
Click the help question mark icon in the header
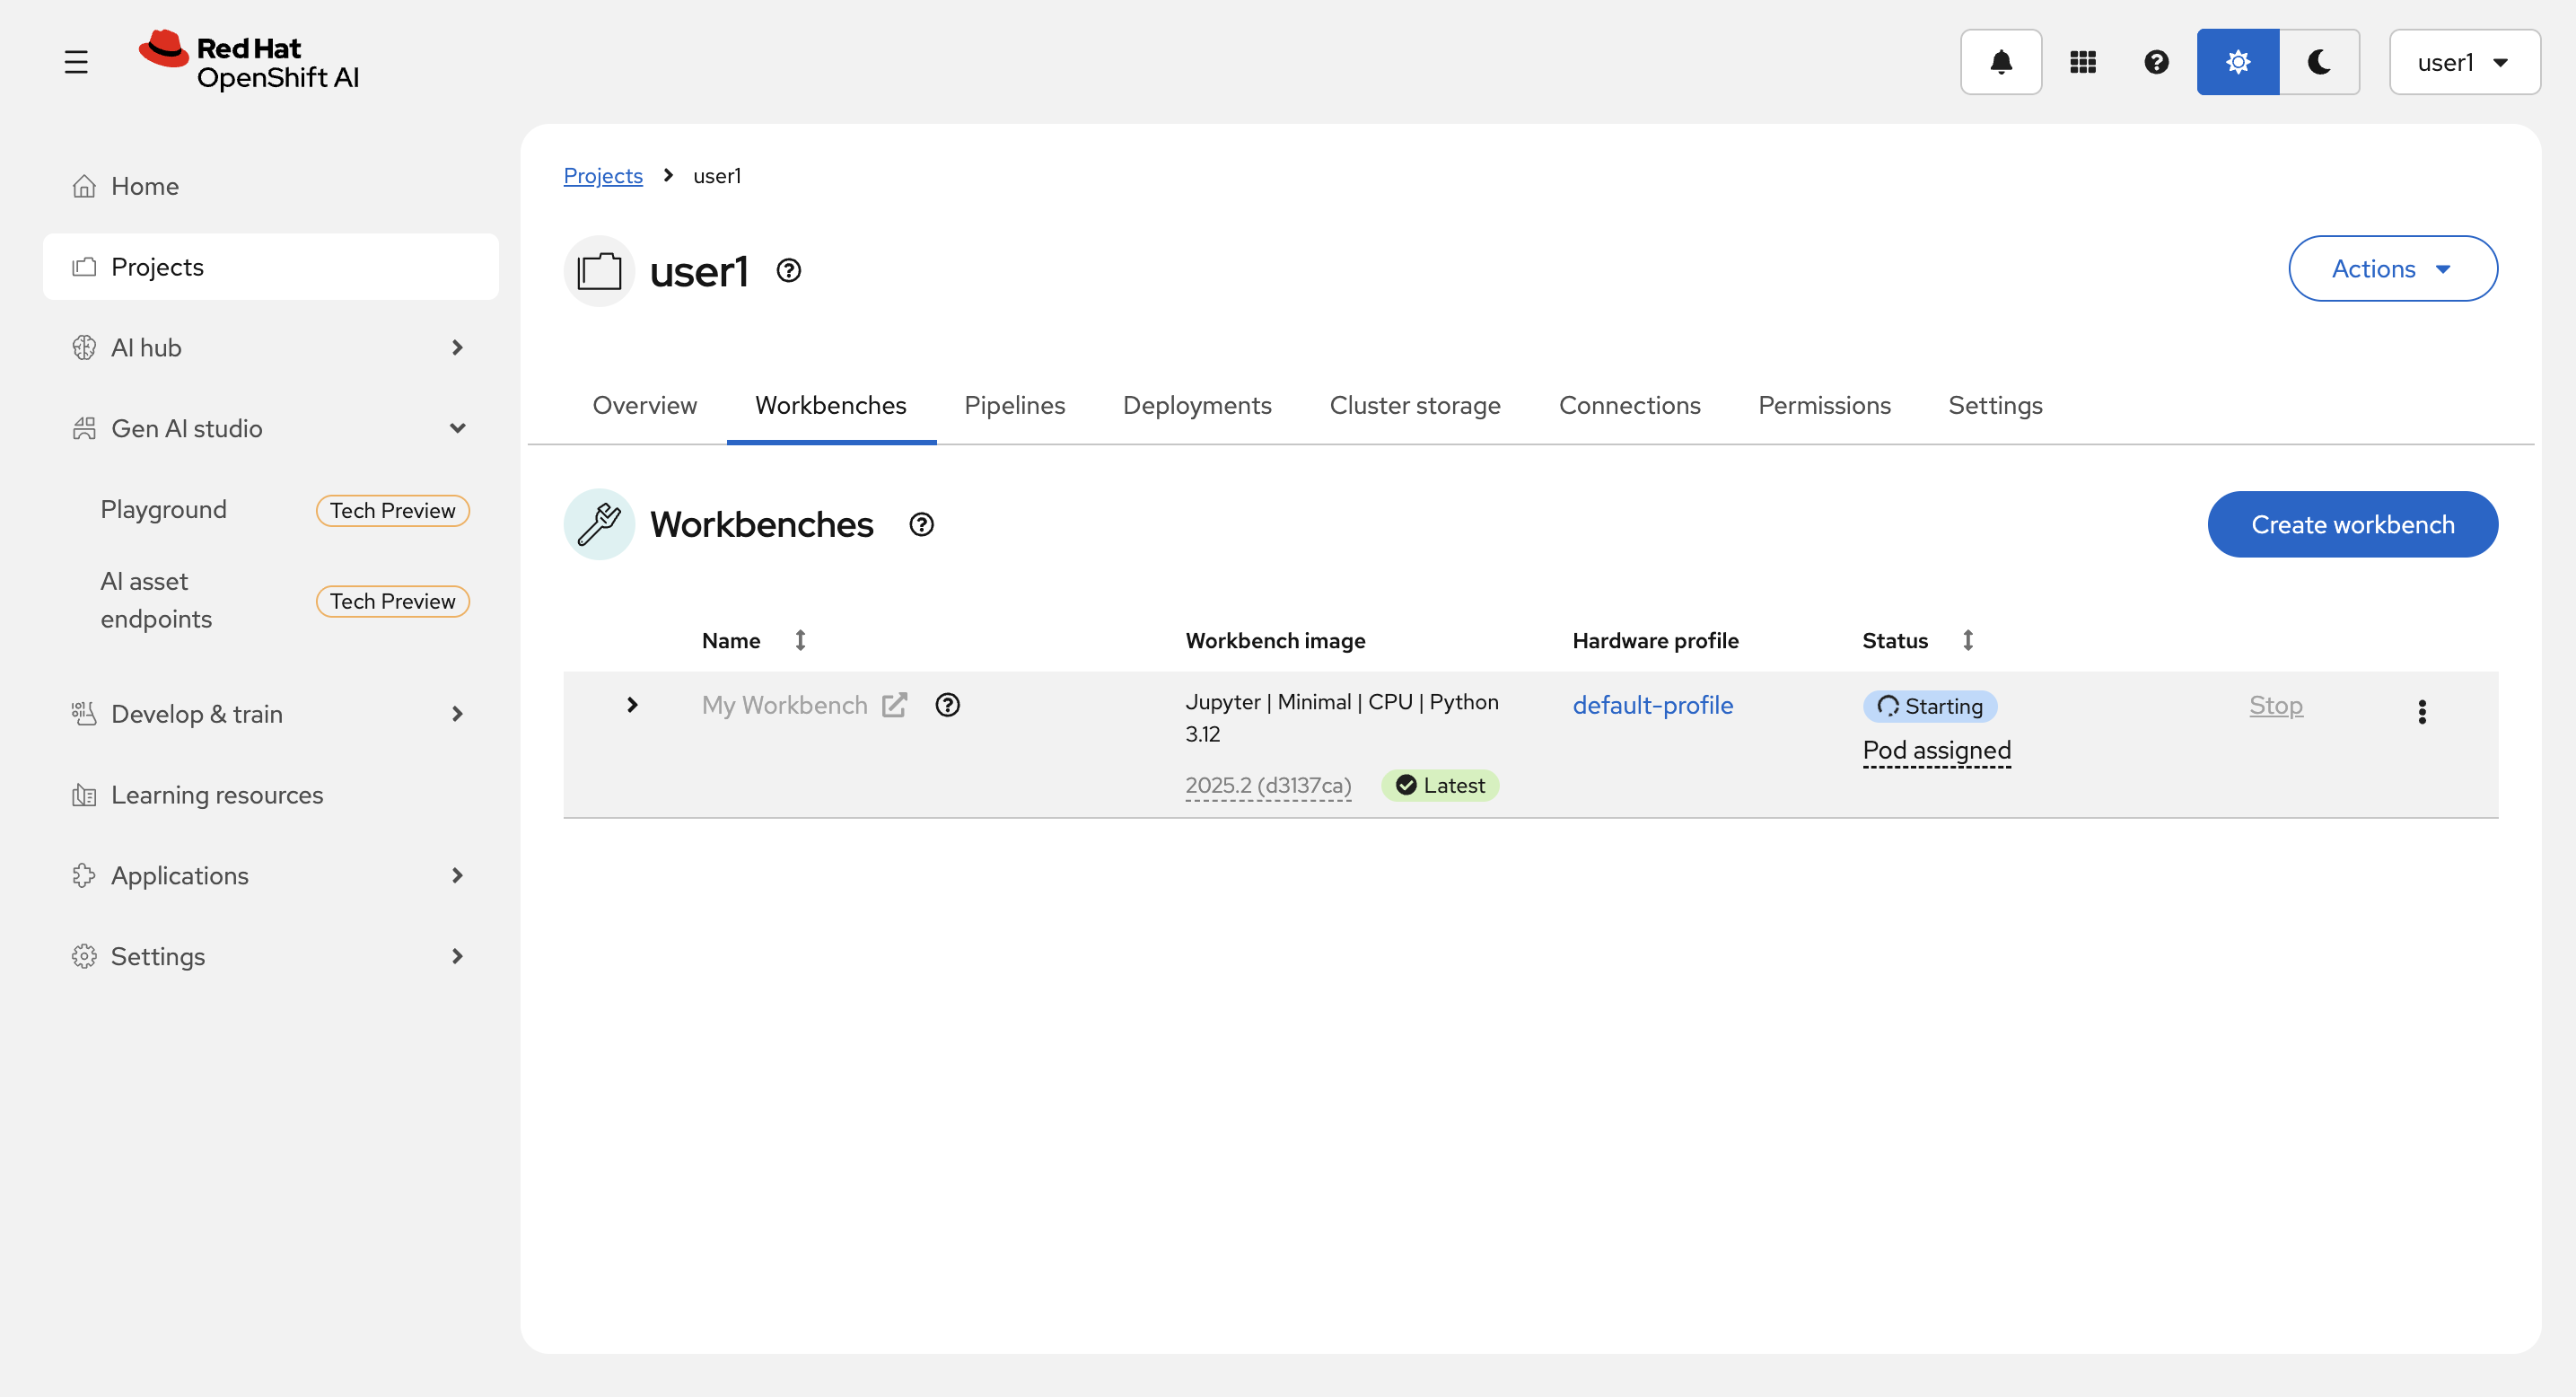(x=2156, y=62)
